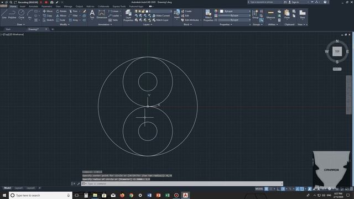Expand the Properties panel
354x199 pixels.
click(226, 24)
